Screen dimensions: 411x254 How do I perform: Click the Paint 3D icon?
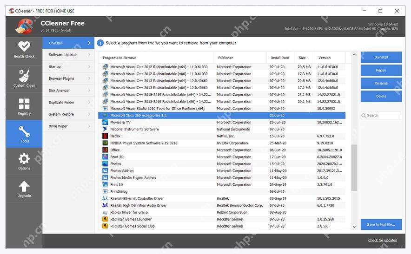point(105,157)
